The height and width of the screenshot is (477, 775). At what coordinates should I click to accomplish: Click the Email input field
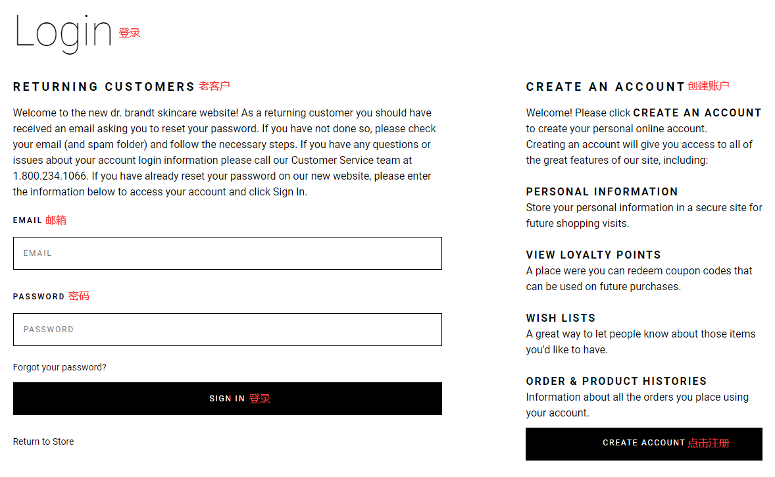pos(227,253)
